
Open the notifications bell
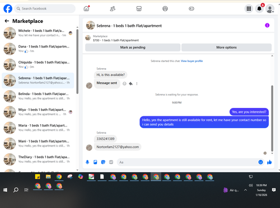click(259, 8)
